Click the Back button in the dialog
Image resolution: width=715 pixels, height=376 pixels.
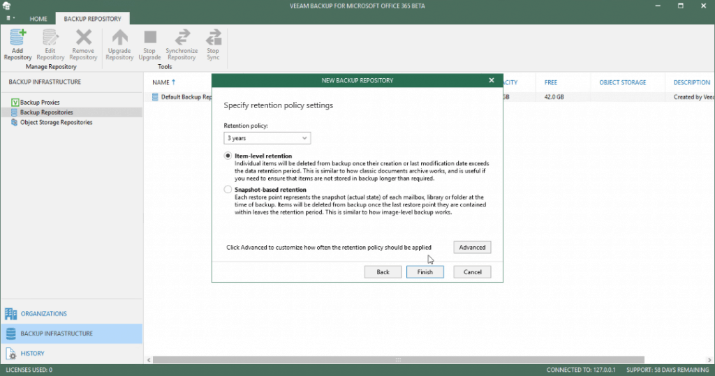(383, 272)
